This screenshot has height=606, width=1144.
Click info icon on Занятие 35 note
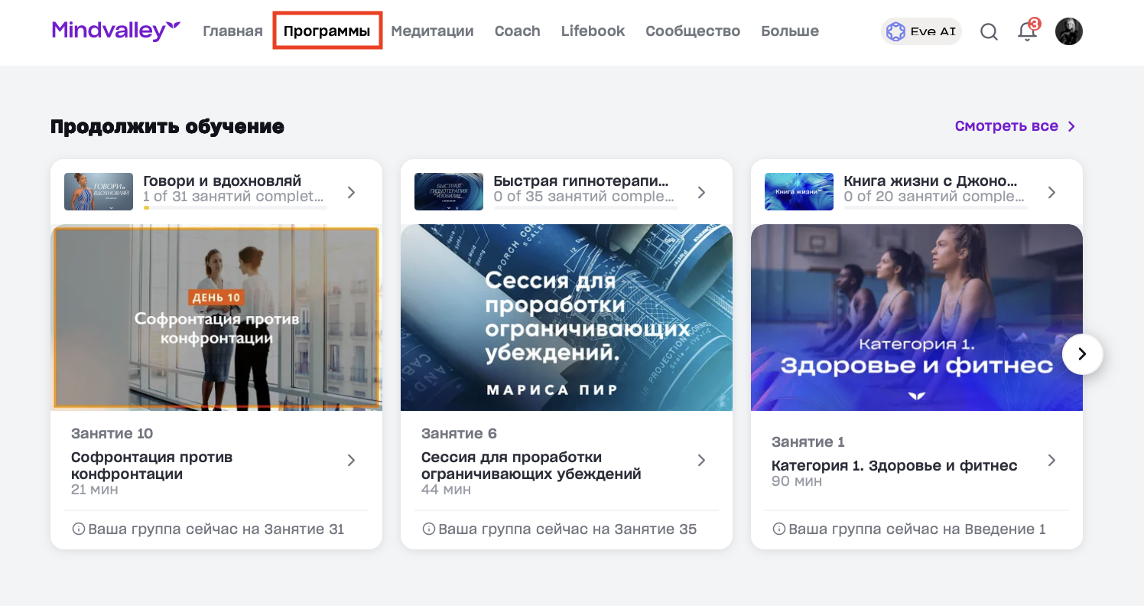[428, 529]
